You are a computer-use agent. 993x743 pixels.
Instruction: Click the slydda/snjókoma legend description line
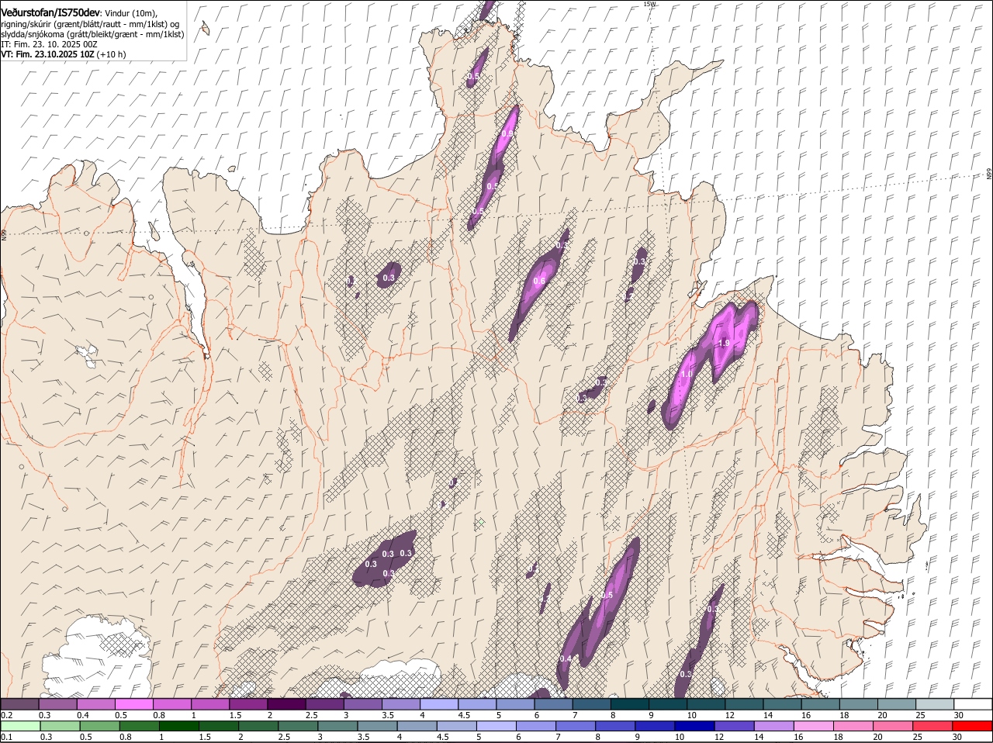point(92,34)
